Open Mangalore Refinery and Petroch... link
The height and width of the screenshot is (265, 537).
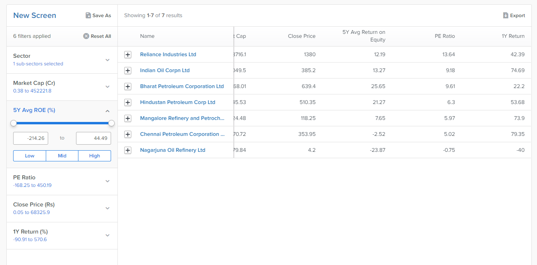pyautogui.click(x=182, y=118)
